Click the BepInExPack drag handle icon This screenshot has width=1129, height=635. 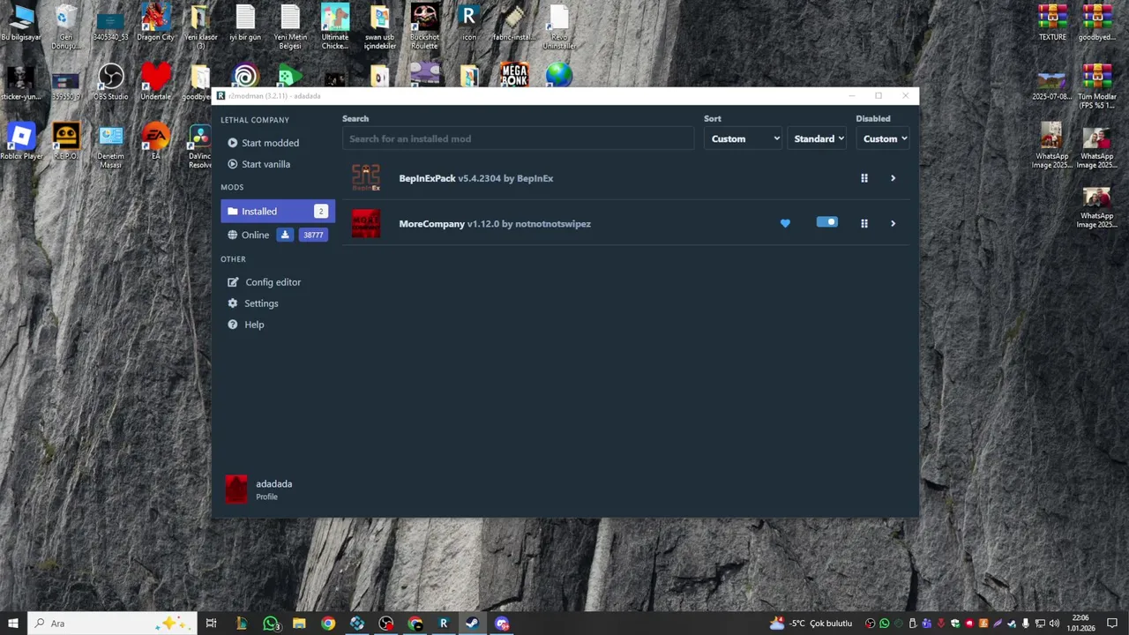(864, 178)
